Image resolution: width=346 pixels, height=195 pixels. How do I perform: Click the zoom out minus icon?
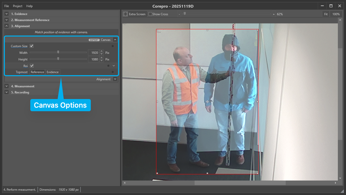pyautogui.click(x=179, y=14)
